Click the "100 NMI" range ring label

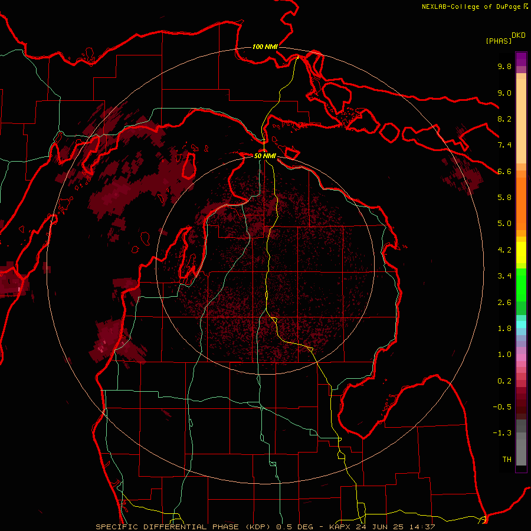click(265, 47)
